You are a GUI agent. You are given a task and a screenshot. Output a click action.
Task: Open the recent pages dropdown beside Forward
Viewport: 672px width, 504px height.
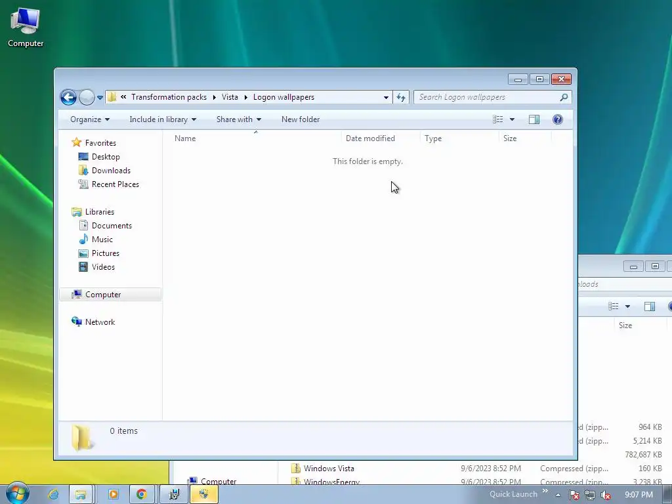point(100,98)
